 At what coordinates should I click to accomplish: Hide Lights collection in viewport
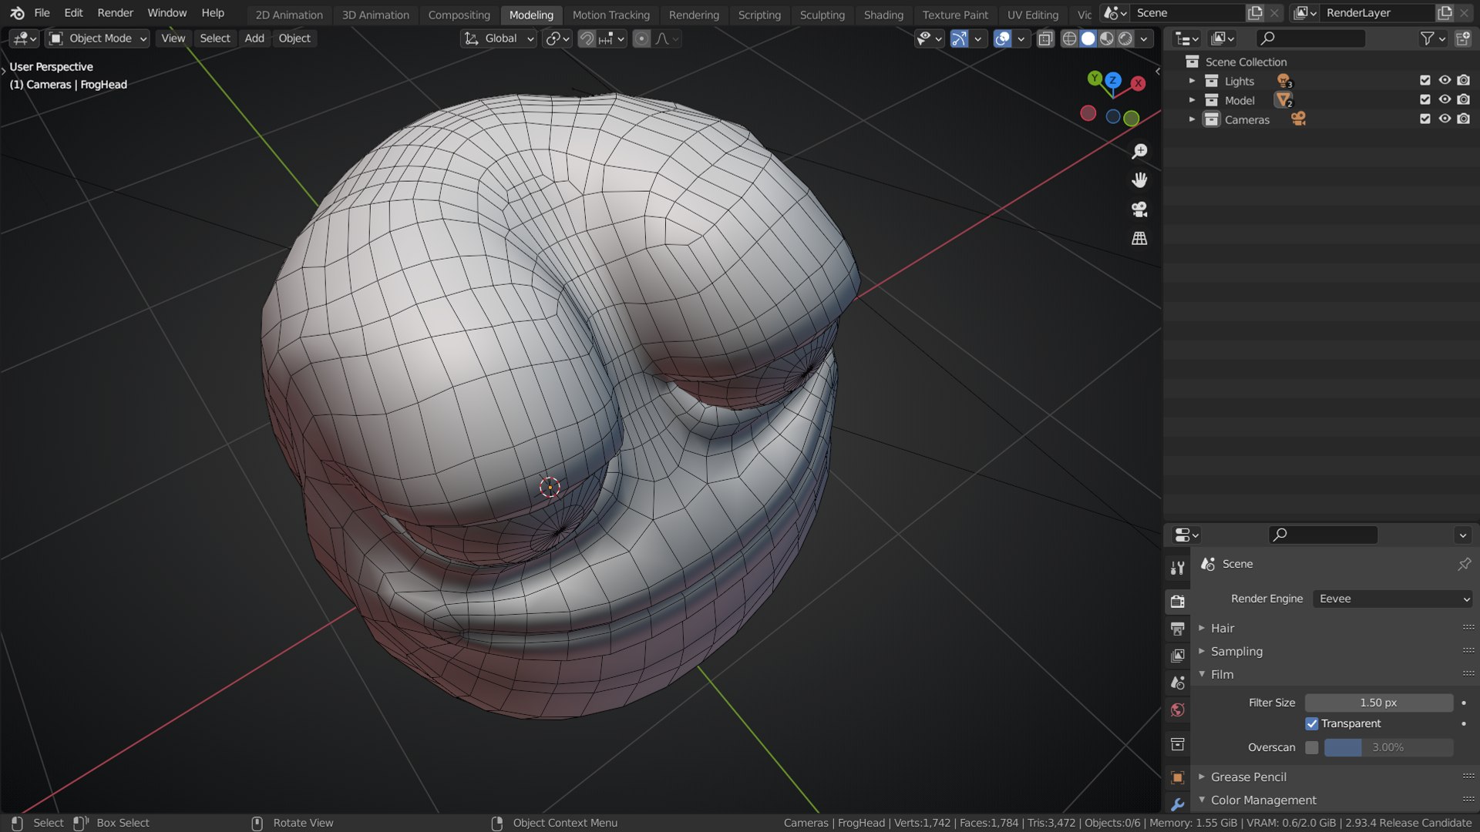point(1445,81)
